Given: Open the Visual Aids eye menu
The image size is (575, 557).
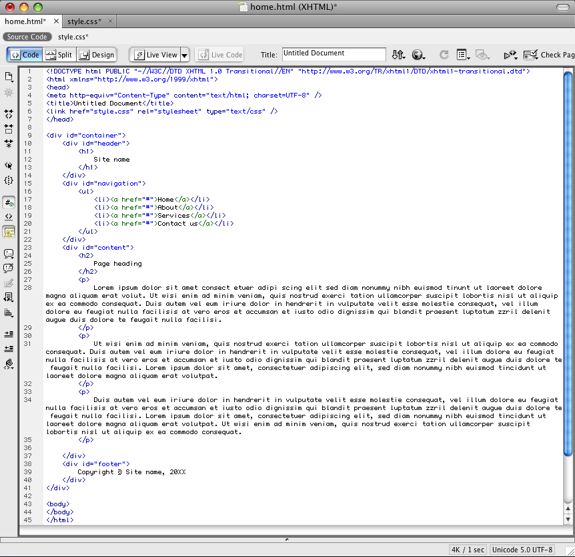Looking at the screenshot, I should 482,55.
